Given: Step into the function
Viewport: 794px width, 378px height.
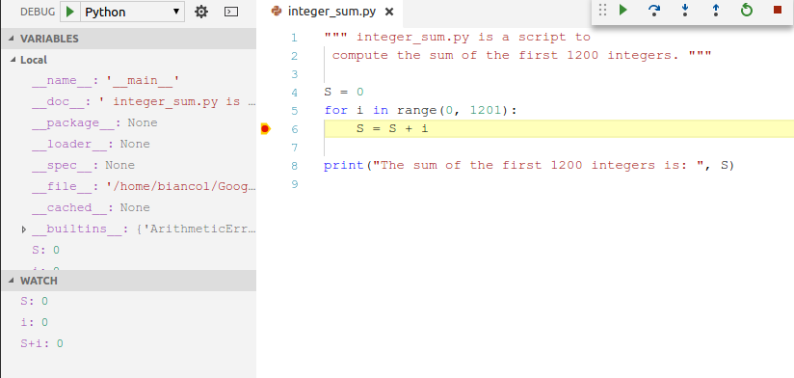Looking at the screenshot, I should click(x=684, y=10).
